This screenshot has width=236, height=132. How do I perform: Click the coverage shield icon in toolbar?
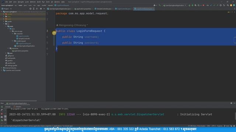click(x=195, y=5)
